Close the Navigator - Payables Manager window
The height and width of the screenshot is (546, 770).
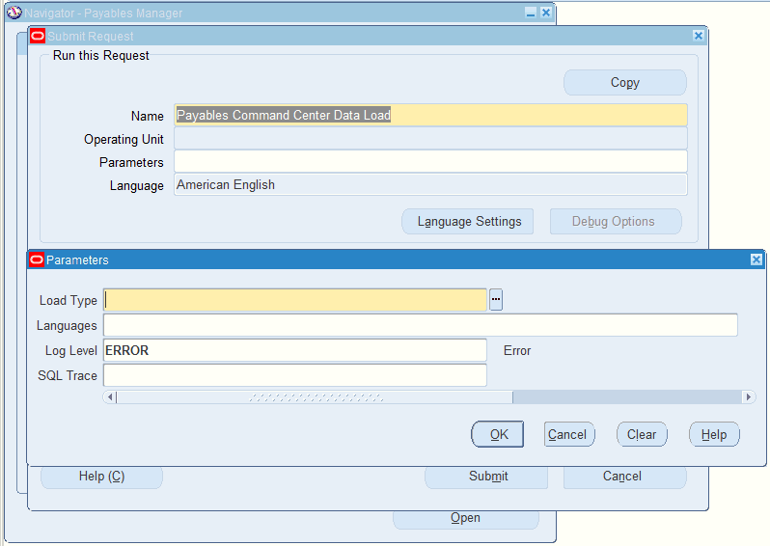545,13
